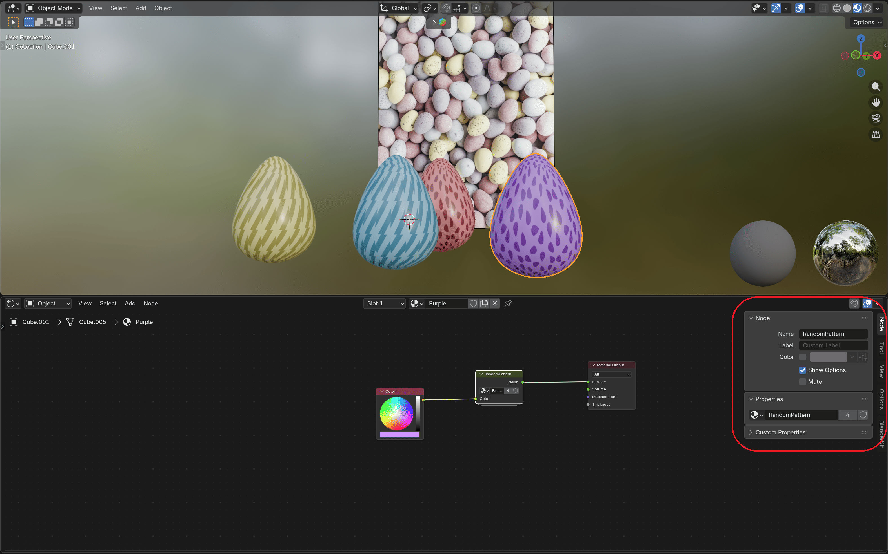888x554 pixels.
Task: Toggle node editor overlays icon
Action: point(867,303)
